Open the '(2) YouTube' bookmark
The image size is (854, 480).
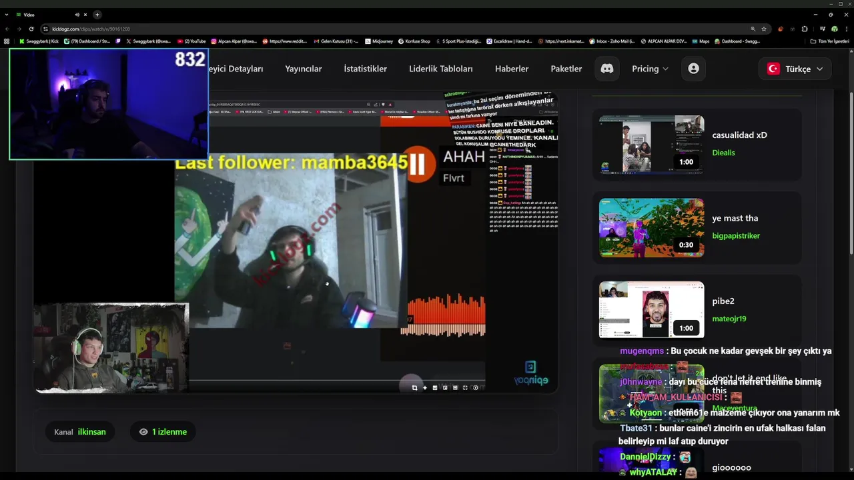point(191,41)
